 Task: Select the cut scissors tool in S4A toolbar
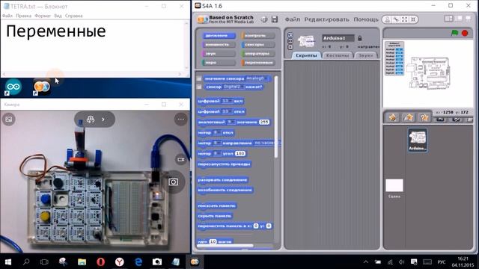396,19
